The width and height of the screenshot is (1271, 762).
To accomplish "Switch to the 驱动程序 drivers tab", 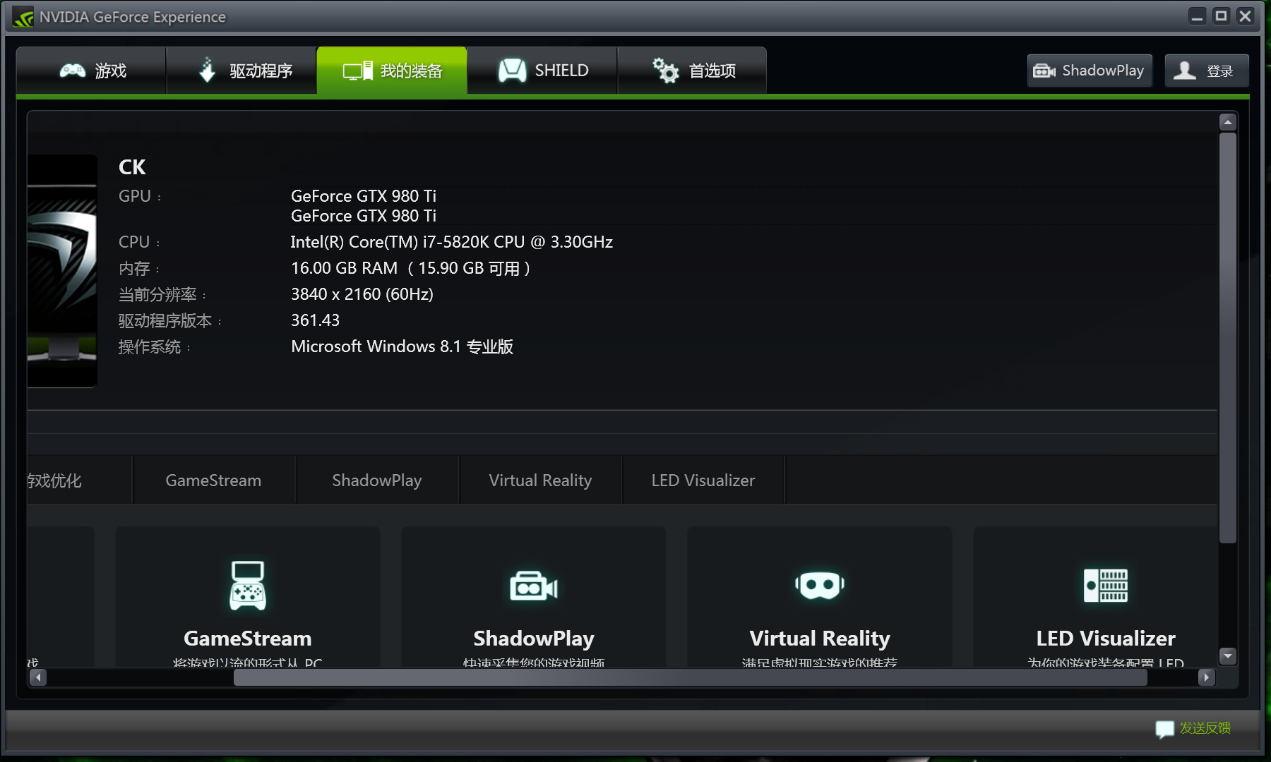I will pos(241,71).
